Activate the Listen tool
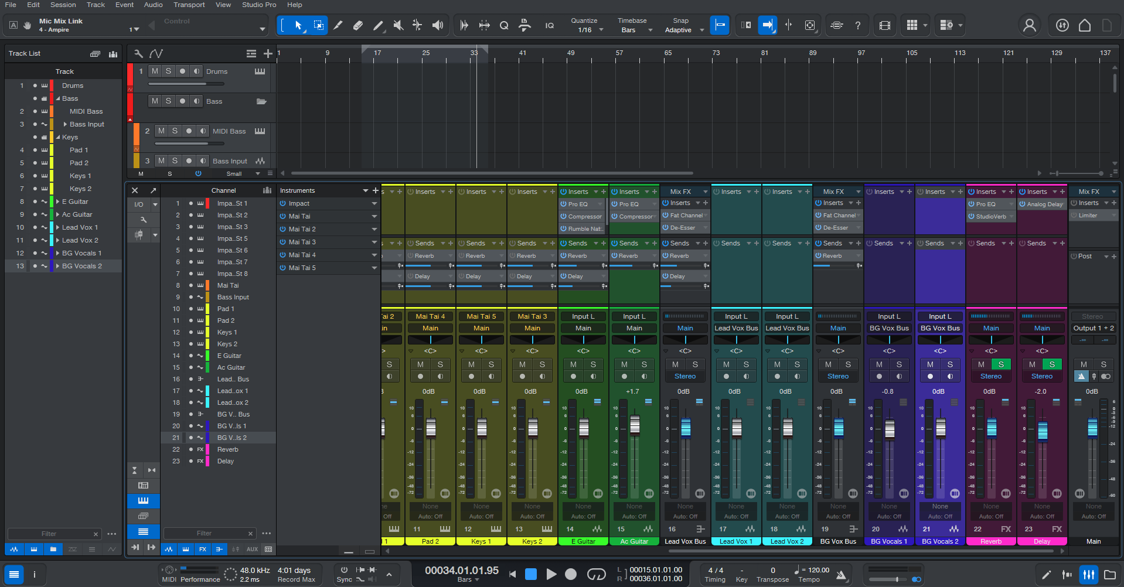1124x587 pixels. pyautogui.click(x=437, y=25)
